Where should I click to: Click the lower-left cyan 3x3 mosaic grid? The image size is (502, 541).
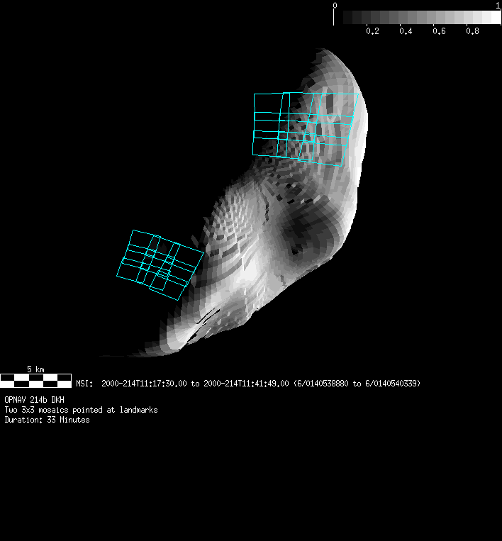160,264
